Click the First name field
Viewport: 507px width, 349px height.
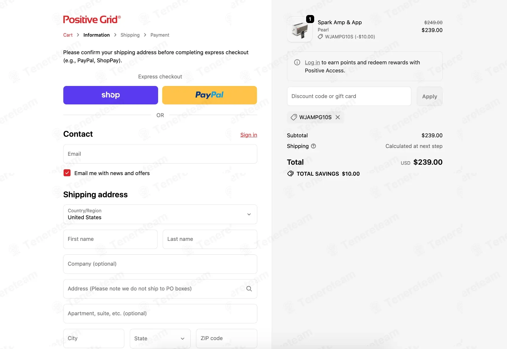click(110, 239)
